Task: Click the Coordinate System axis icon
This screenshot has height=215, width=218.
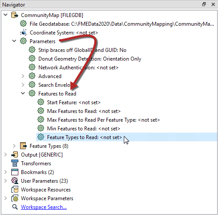Action: tap(24, 32)
